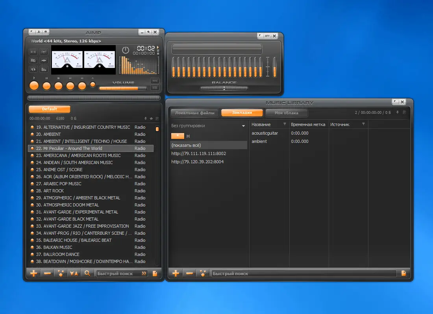Switch to Закладки tab

(242, 113)
